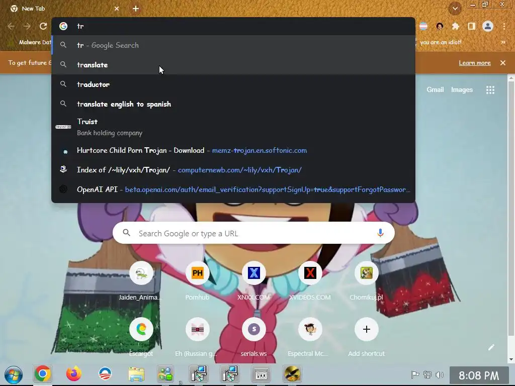Screen dimensions: 515x386
Task: Start voice search with the microphone icon
Action: tap(380, 233)
